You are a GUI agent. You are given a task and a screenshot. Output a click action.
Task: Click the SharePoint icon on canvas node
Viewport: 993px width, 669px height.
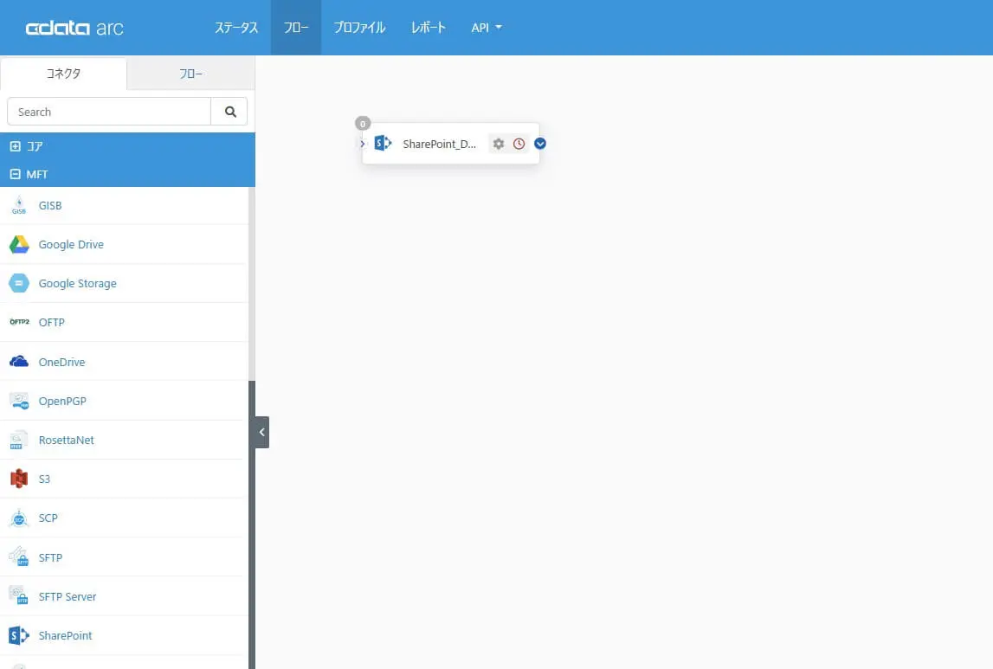coord(383,143)
